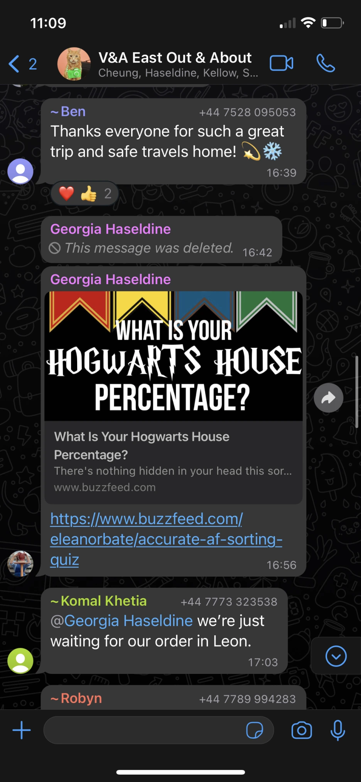
Task: Tap the @Georgia Haseldine mention
Action: (121, 621)
